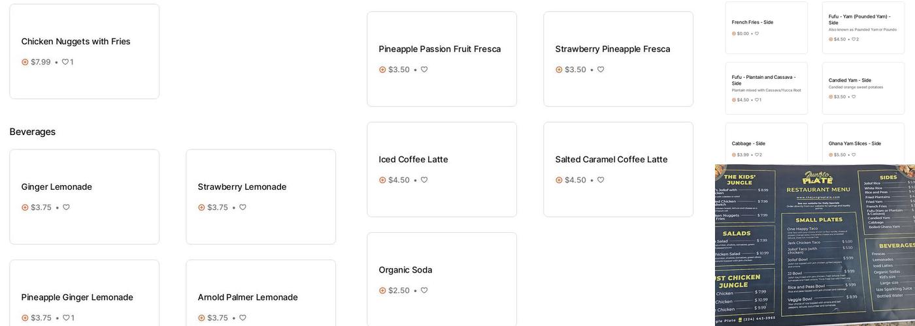This screenshot has width=915, height=326.
Task: Click Cabbage - Side menu item
Action: tap(766, 147)
